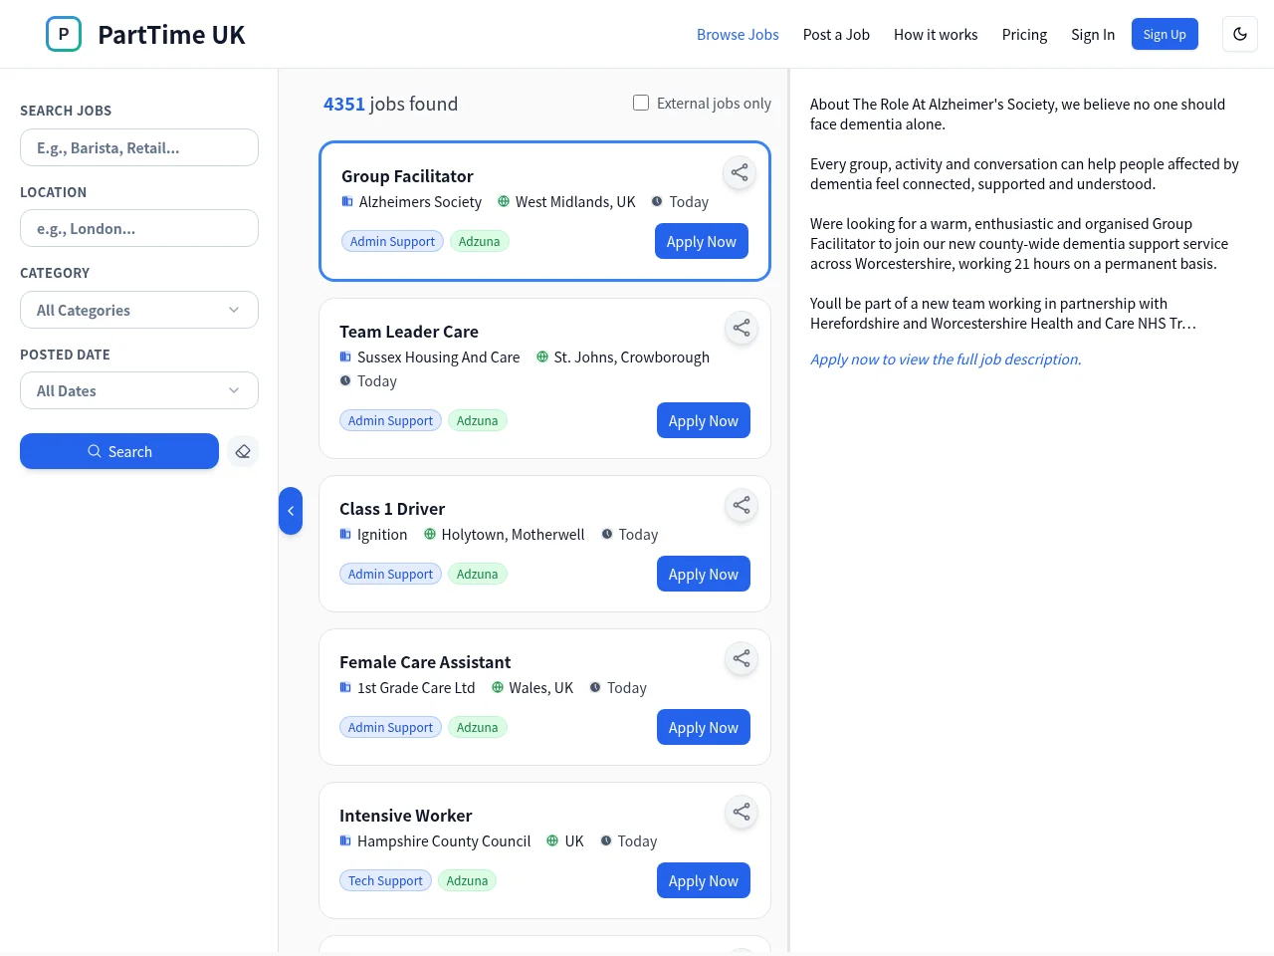Open How it works page
1274x956 pixels.
pos(936,34)
